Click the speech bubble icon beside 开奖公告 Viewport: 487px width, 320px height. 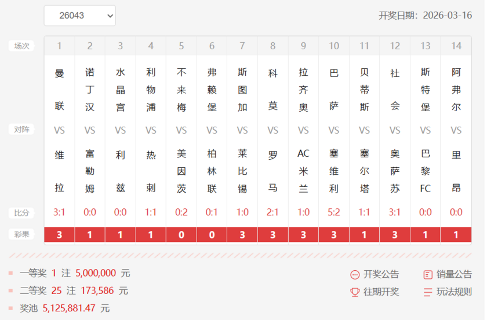(355, 275)
